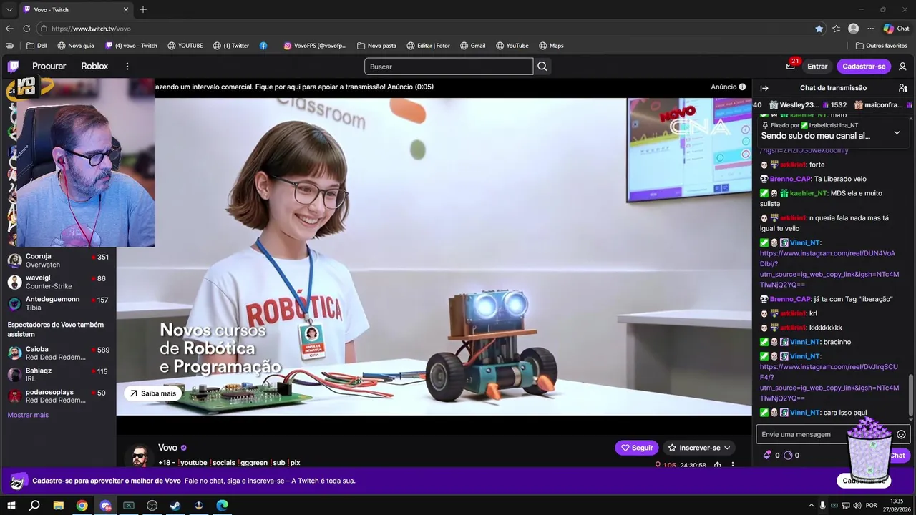Open the YOUTUBE bookmark in capitals

pyautogui.click(x=185, y=46)
